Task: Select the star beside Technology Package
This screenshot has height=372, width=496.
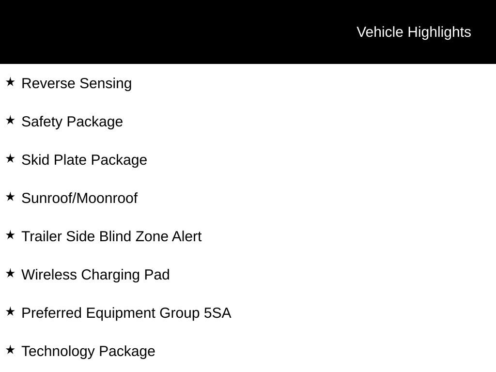Action: click(10, 350)
